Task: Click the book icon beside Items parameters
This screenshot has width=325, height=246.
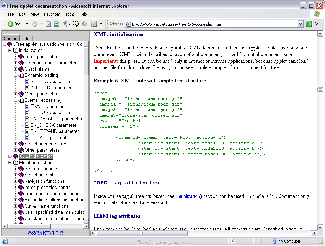Action: [x=21, y=57]
